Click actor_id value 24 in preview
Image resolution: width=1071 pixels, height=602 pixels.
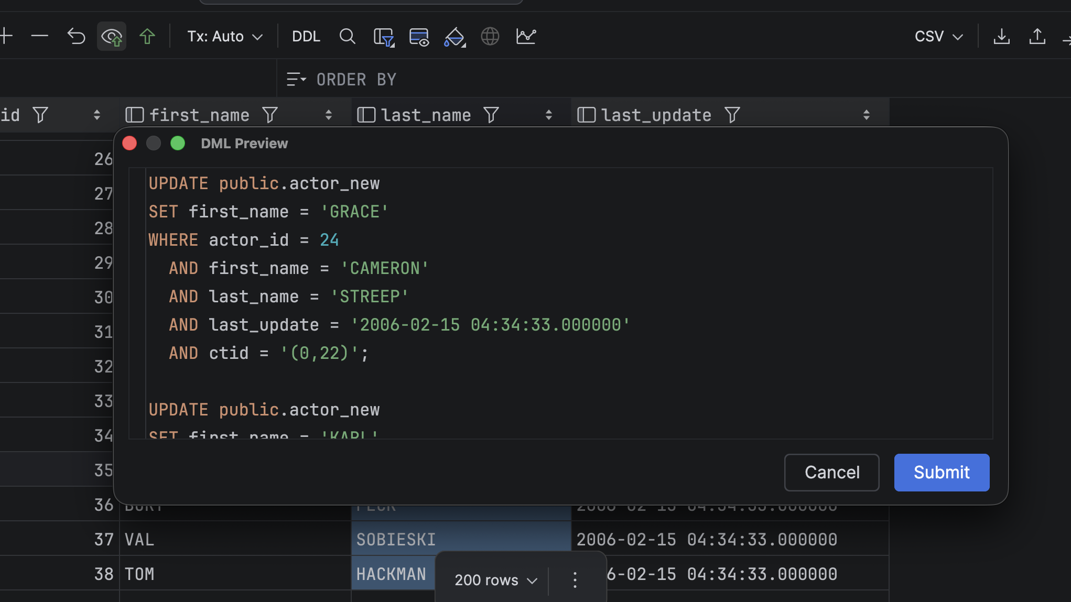pyautogui.click(x=329, y=240)
